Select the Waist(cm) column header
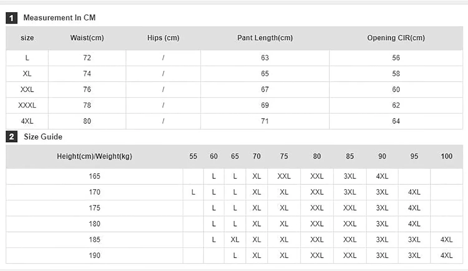 click(87, 38)
